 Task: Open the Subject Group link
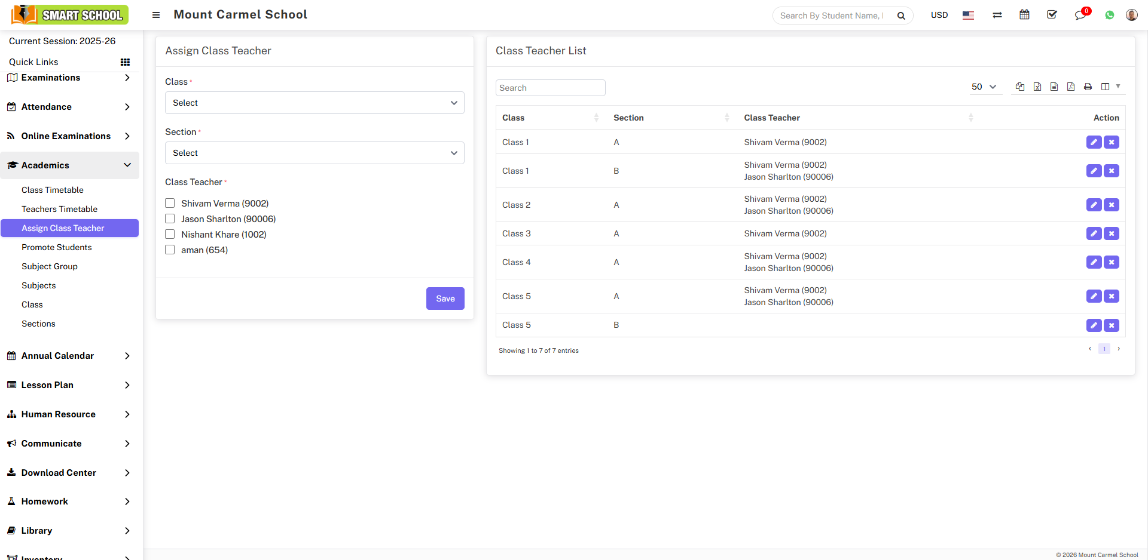(50, 266)
